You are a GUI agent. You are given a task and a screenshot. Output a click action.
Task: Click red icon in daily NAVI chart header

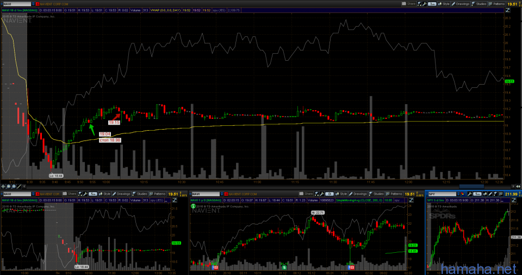(x=226, y=194)
